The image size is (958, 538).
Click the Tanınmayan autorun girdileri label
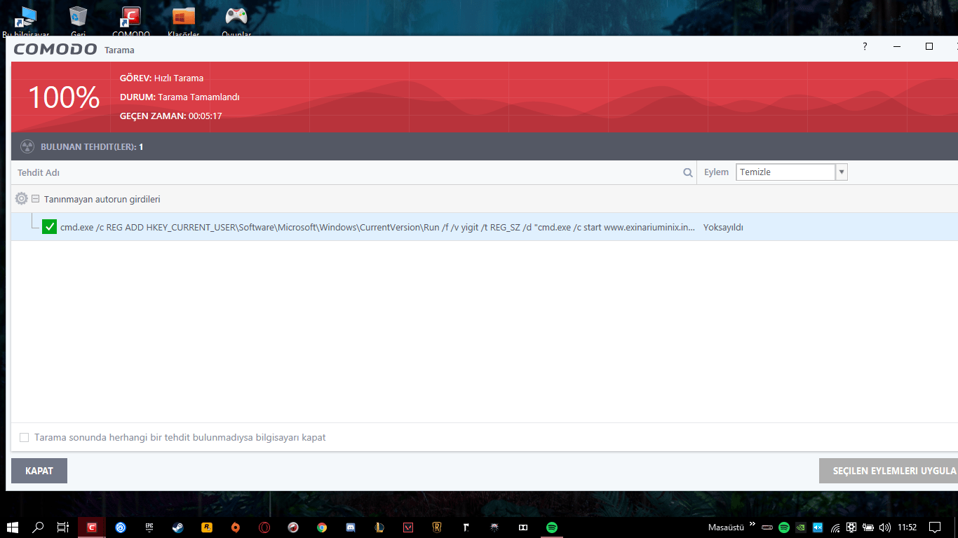(102, 199)
